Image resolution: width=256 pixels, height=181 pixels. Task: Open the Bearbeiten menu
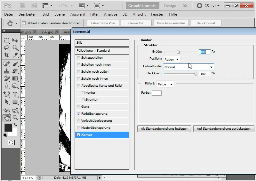tap(28, 14)
